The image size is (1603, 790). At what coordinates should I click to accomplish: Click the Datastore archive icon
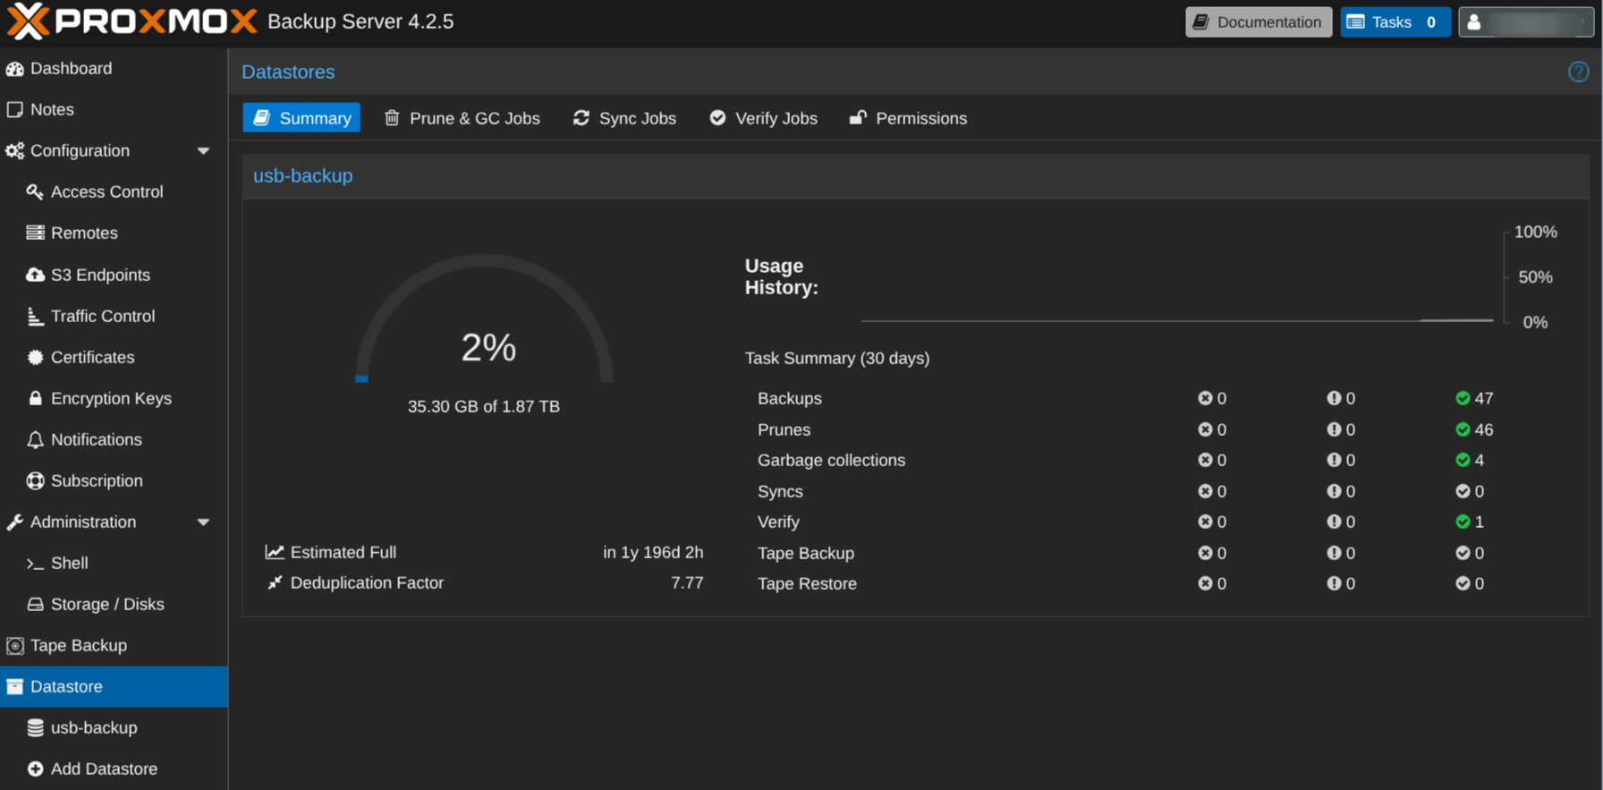(x=15, y=686)
